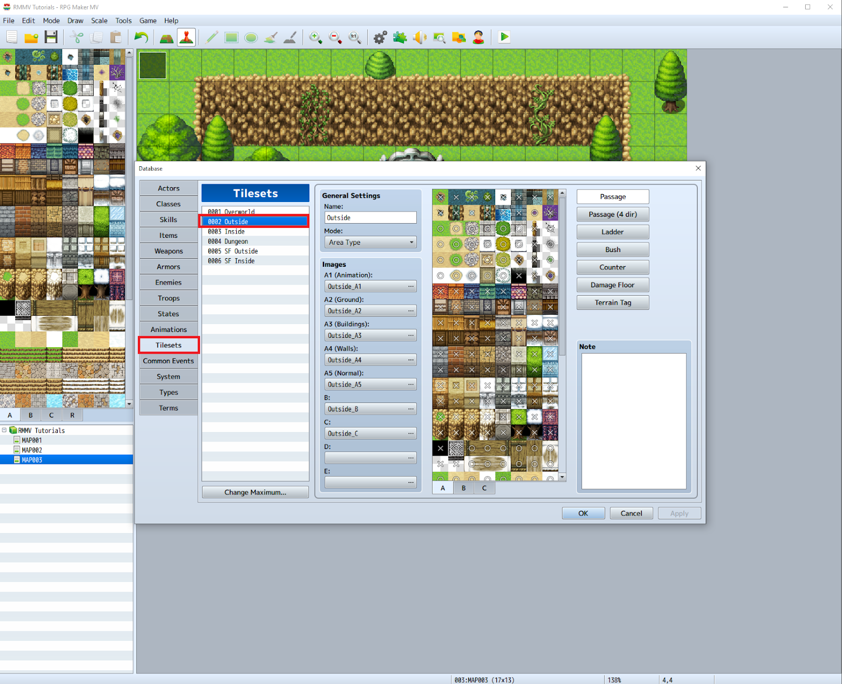Image resolution: width=842 pixels, height=684 pixels.
Task: Click the Passage (4 dir) button
Action: [613, 214]
